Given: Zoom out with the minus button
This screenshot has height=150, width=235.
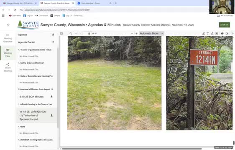Looking at the screenshot, I should point(132,34).
